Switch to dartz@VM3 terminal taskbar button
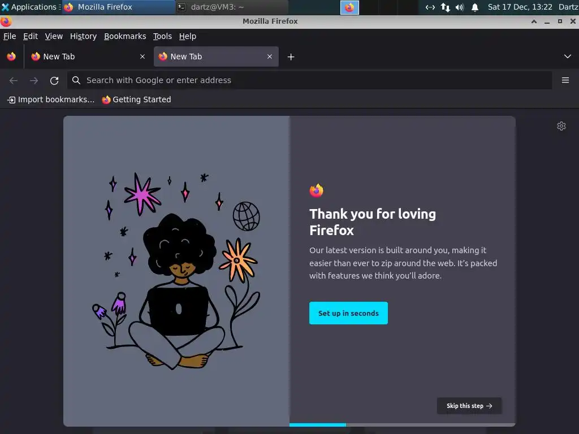579x434 pixels. tap(231, 7)
